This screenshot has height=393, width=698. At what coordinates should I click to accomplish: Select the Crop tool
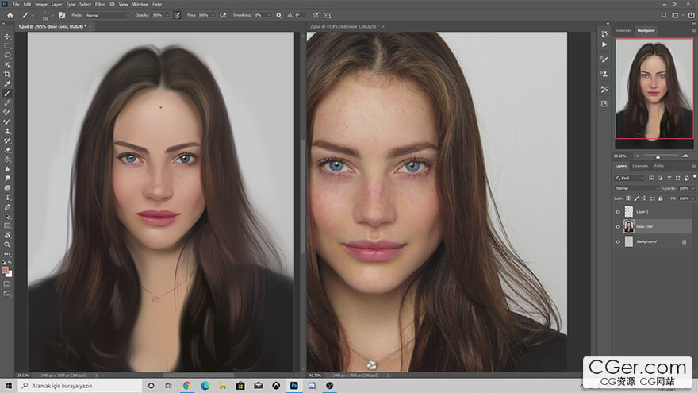(7, 74)
